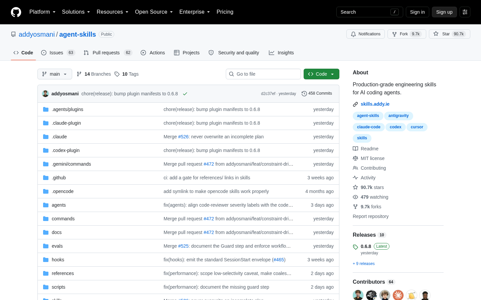Image resolution: width=481 pixels, height=300 pixels.
Task: Click the addyosmani owner link in repo title
Action: pos(37,34)
